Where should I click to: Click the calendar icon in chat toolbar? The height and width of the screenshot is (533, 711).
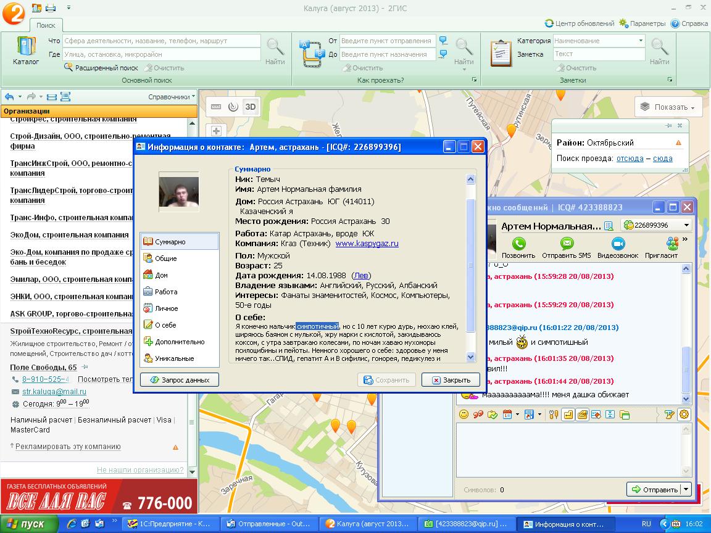coord(507,415)
